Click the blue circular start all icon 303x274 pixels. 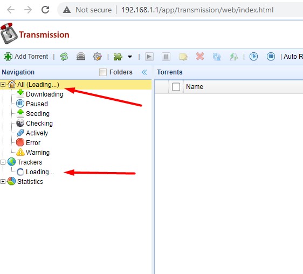tap(253, 57)
